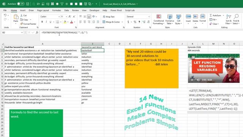Apply Comma Style
Screen dimensions: 243x137
point(139,22)
